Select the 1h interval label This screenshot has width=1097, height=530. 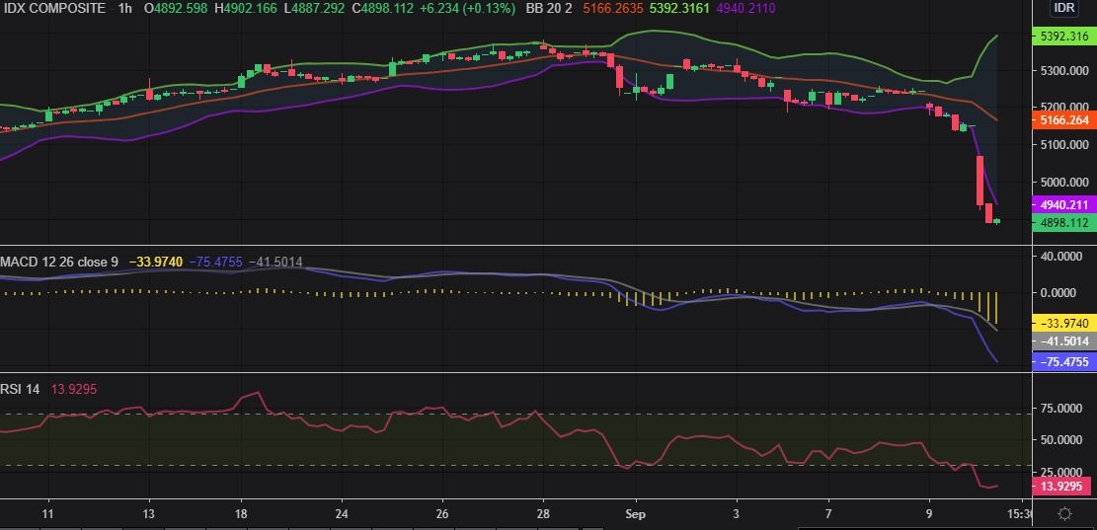click(123, 8)
